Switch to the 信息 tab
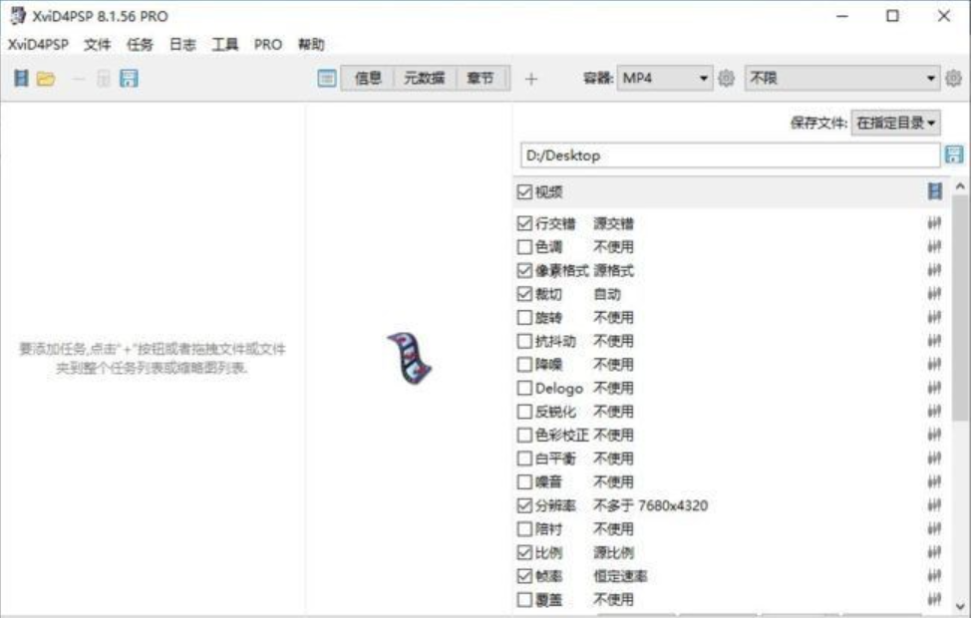This screenshot has height=618, width=971. click(368, 78)
